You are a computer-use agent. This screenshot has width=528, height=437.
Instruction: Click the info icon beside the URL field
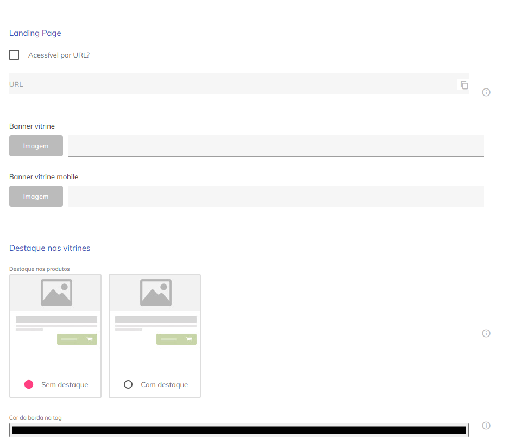point(486,92)
